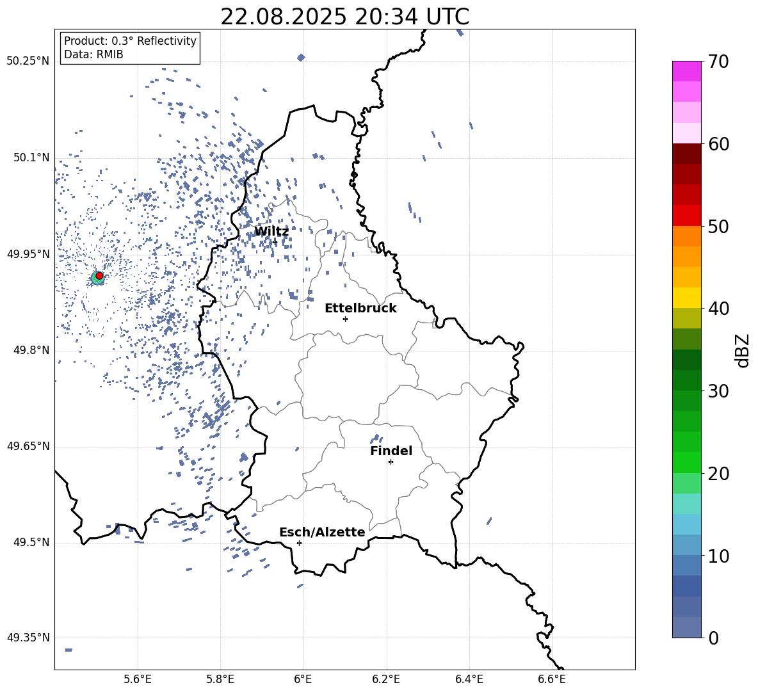Click the dark maroon colorbar segment below 60
The image size is (758, 692).
pos(686,154)
